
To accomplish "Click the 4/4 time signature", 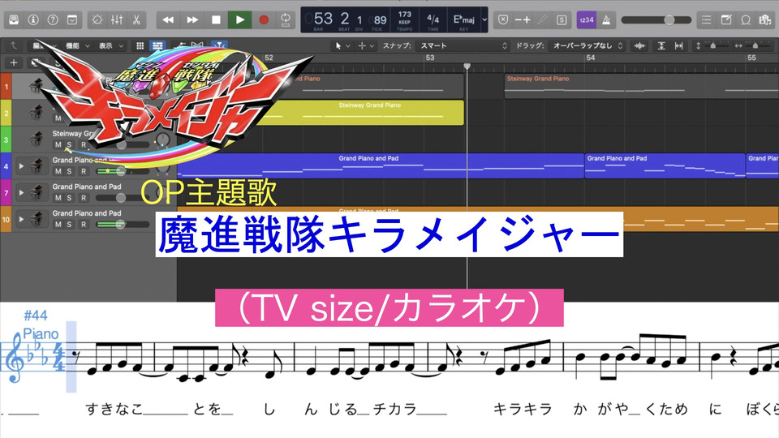I will coord(433,19).
